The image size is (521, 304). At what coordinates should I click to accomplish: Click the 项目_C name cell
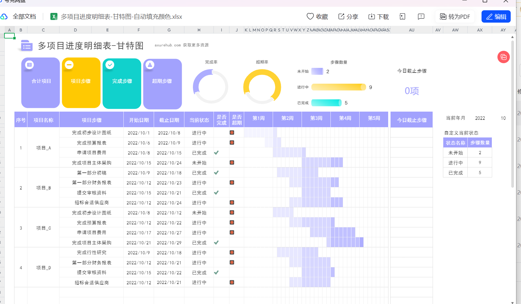pyautogui.click(x=43, y=228)
